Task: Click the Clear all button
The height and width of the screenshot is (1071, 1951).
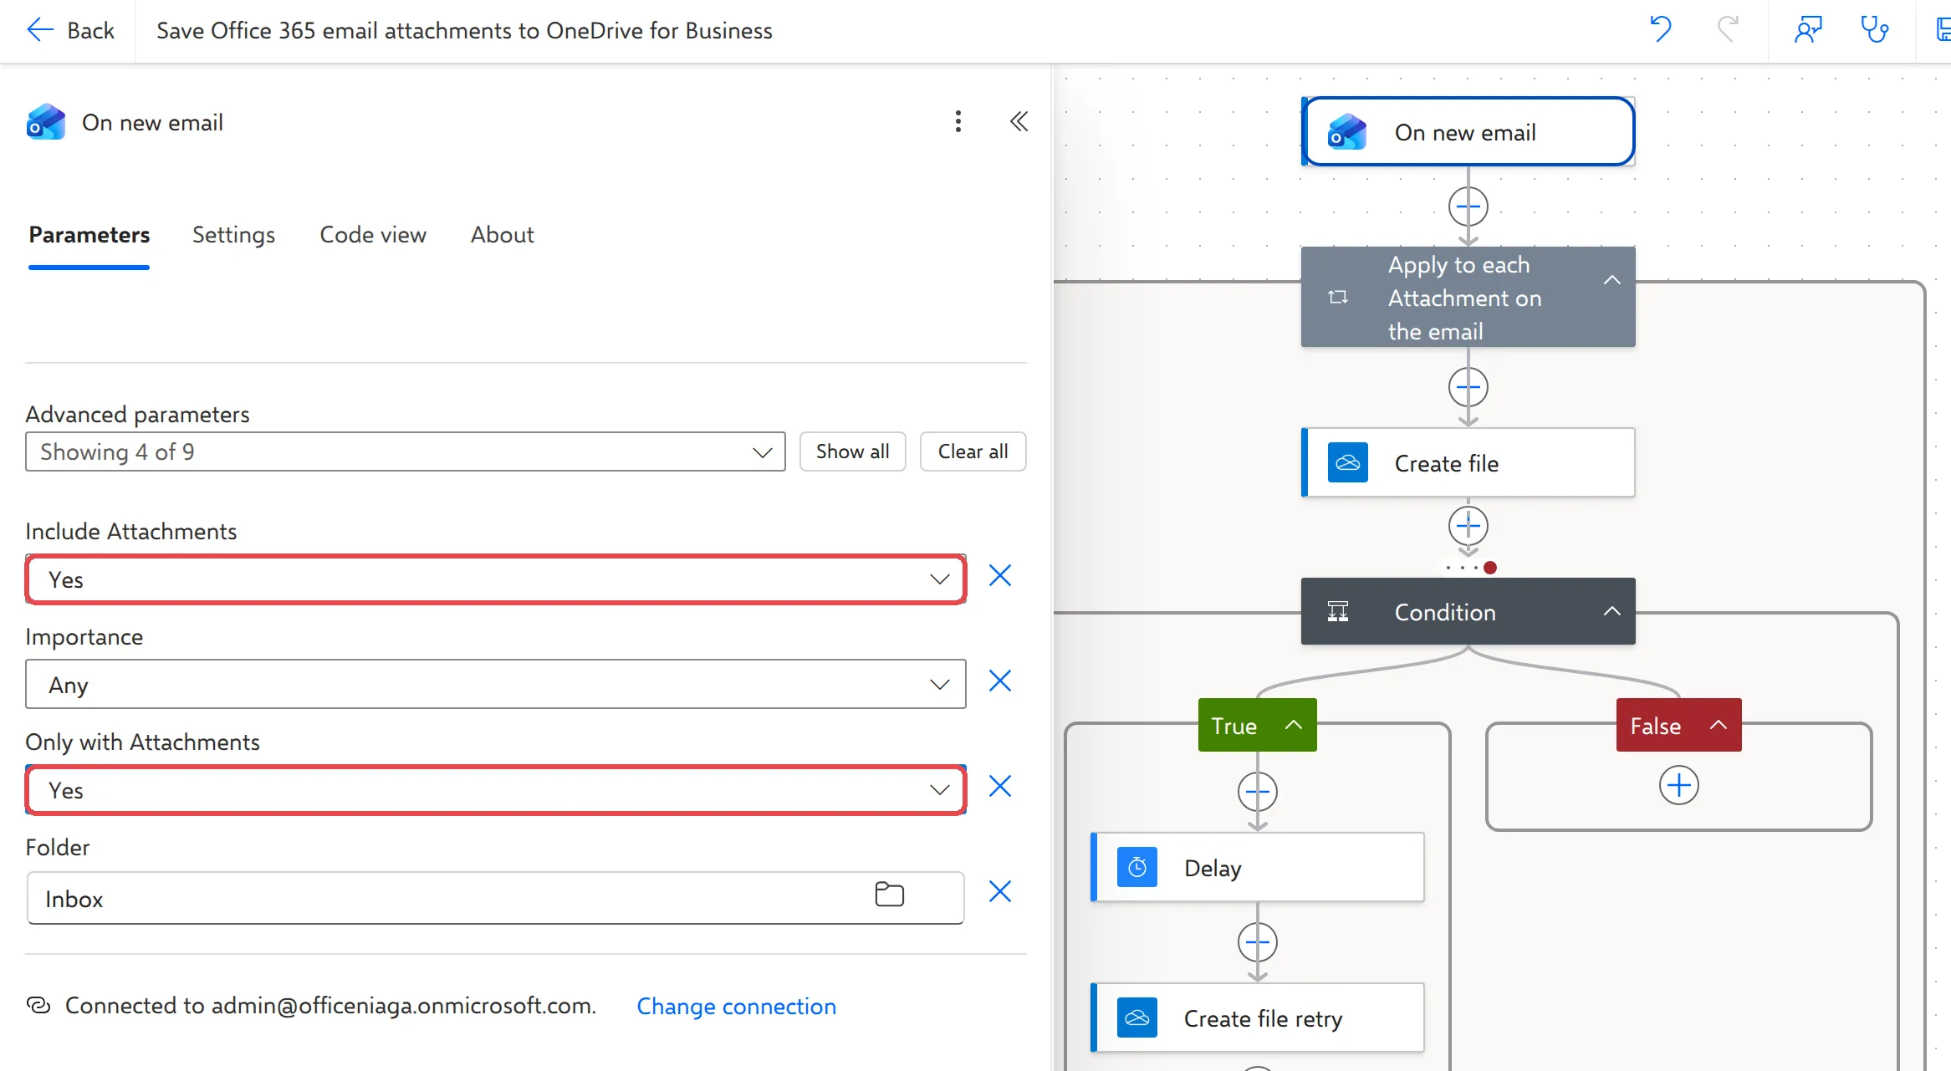Action: point(973,451)
